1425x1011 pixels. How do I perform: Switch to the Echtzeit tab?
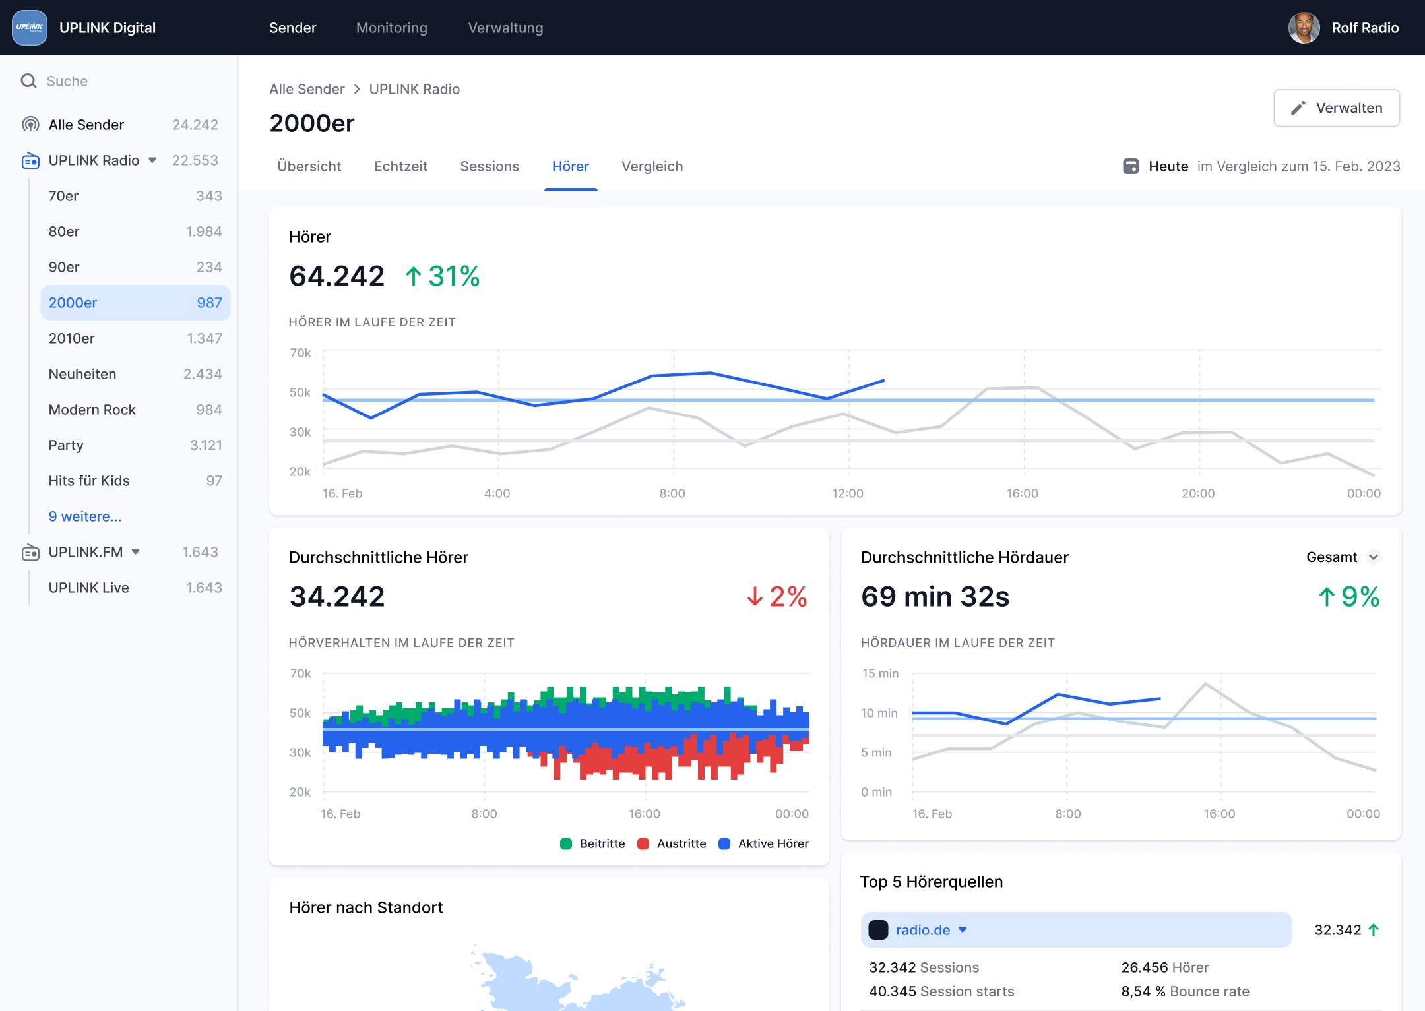(x=400, y=166)
